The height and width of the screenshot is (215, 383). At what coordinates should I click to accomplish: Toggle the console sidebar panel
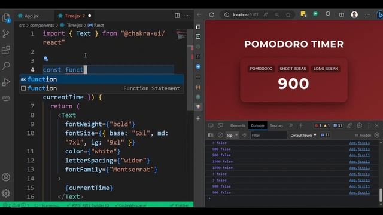(211, 135)
